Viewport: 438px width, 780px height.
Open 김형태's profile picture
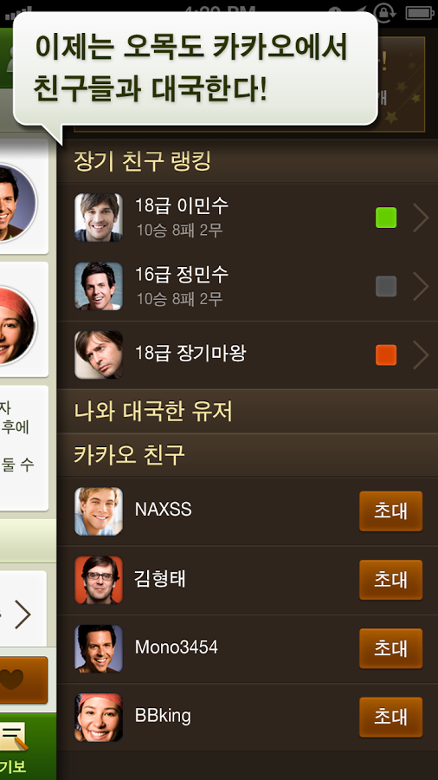(x=99, y=580)
